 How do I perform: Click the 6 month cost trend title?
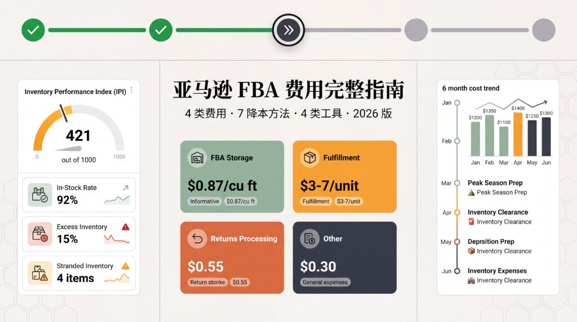tap(471, 88)
